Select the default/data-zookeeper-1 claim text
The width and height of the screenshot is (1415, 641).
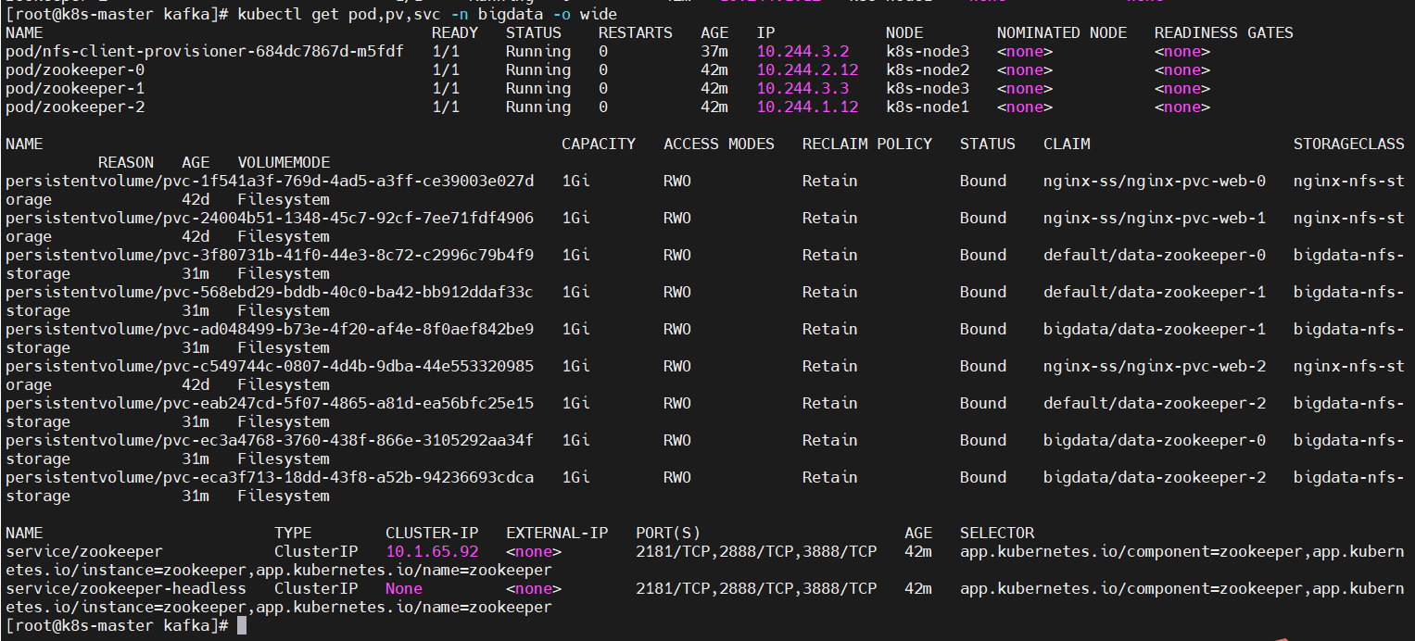[x=1154, y=293]
